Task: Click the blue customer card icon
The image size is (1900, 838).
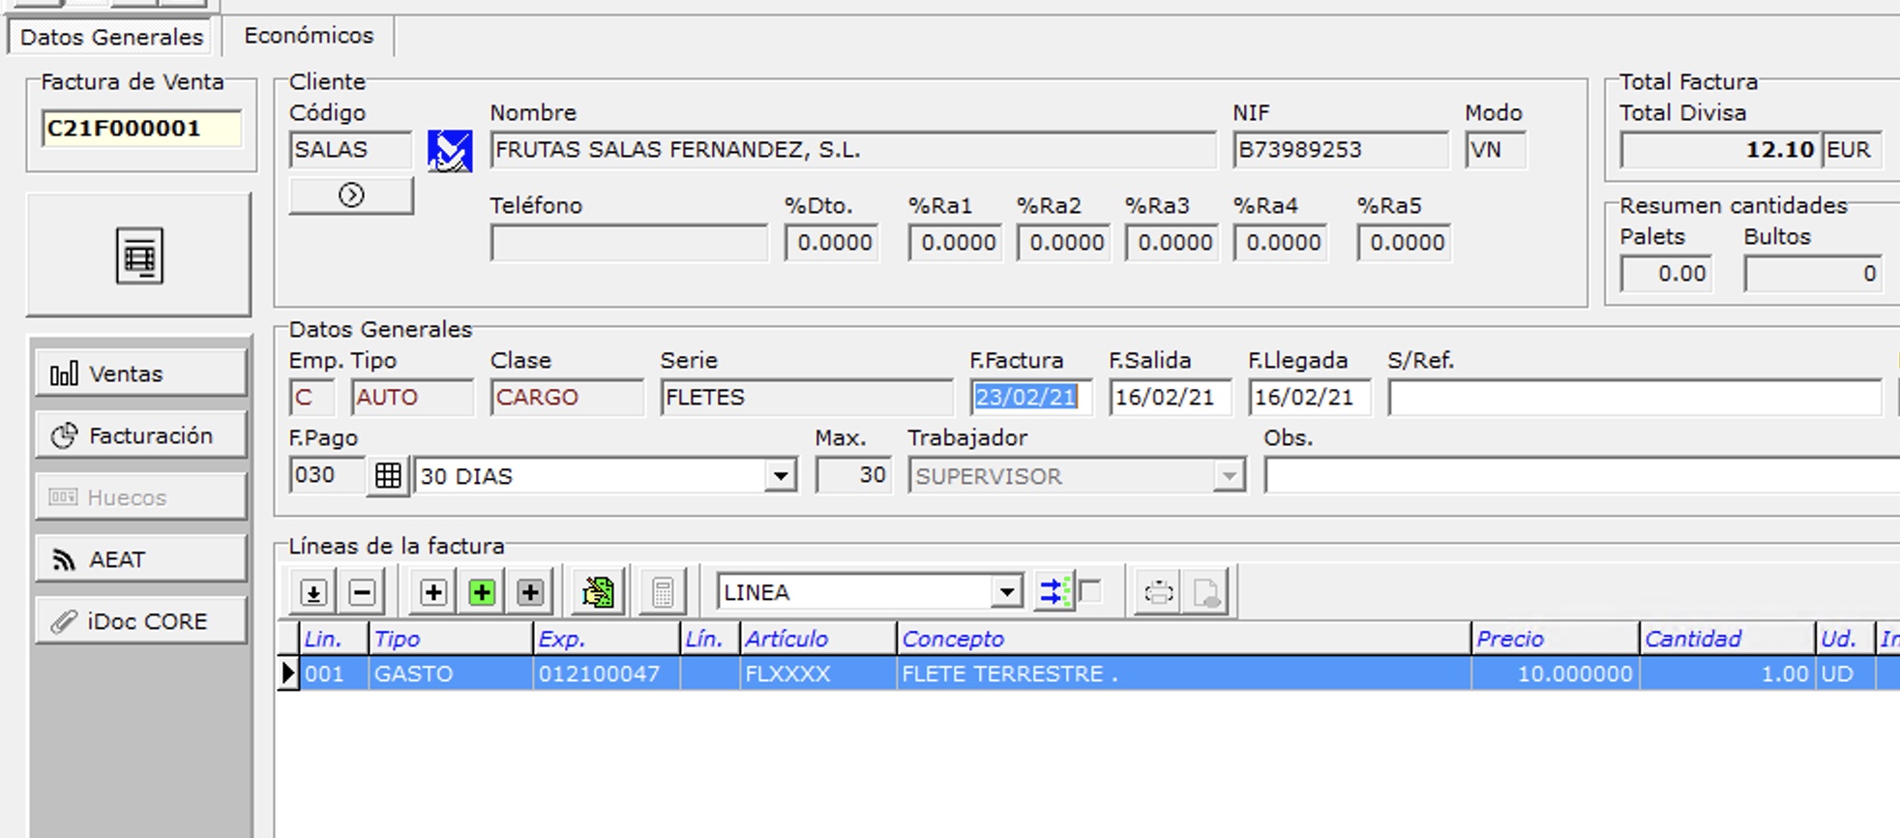Action: tap(450, 151)
